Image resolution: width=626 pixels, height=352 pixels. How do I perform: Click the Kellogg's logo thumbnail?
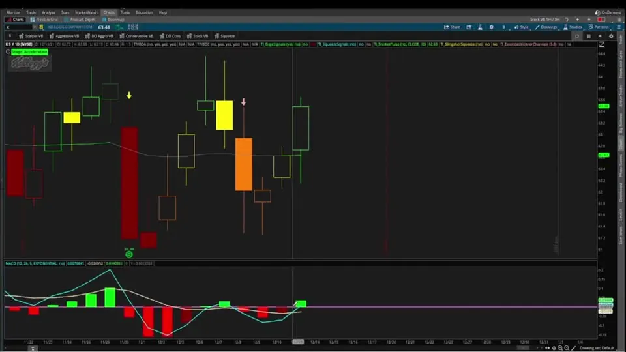click(x=30, y=63)
